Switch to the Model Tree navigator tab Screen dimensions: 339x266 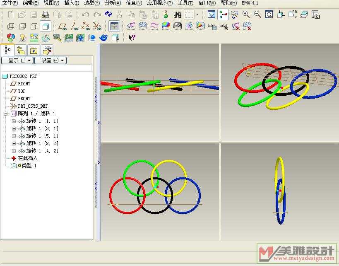(x=7, y=50)
